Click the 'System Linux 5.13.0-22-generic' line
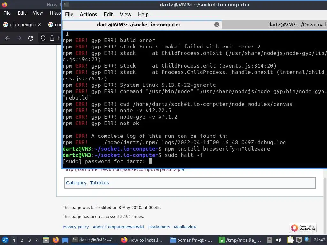Screen dimensions: 327x245 [x=139, y=85]
